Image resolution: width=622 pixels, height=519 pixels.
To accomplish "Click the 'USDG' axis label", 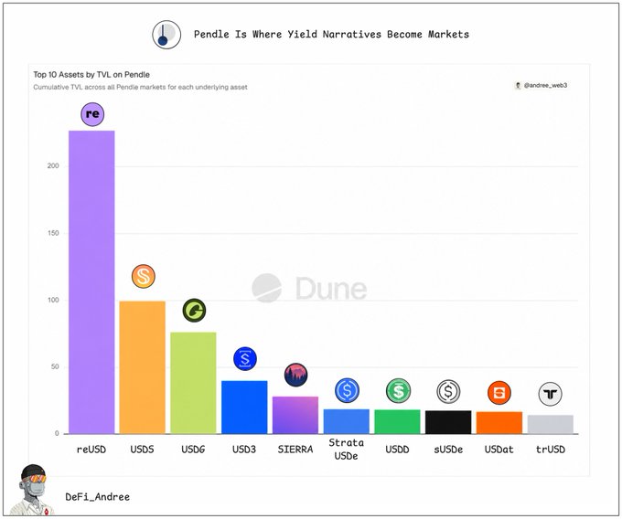I will point(193,450).
